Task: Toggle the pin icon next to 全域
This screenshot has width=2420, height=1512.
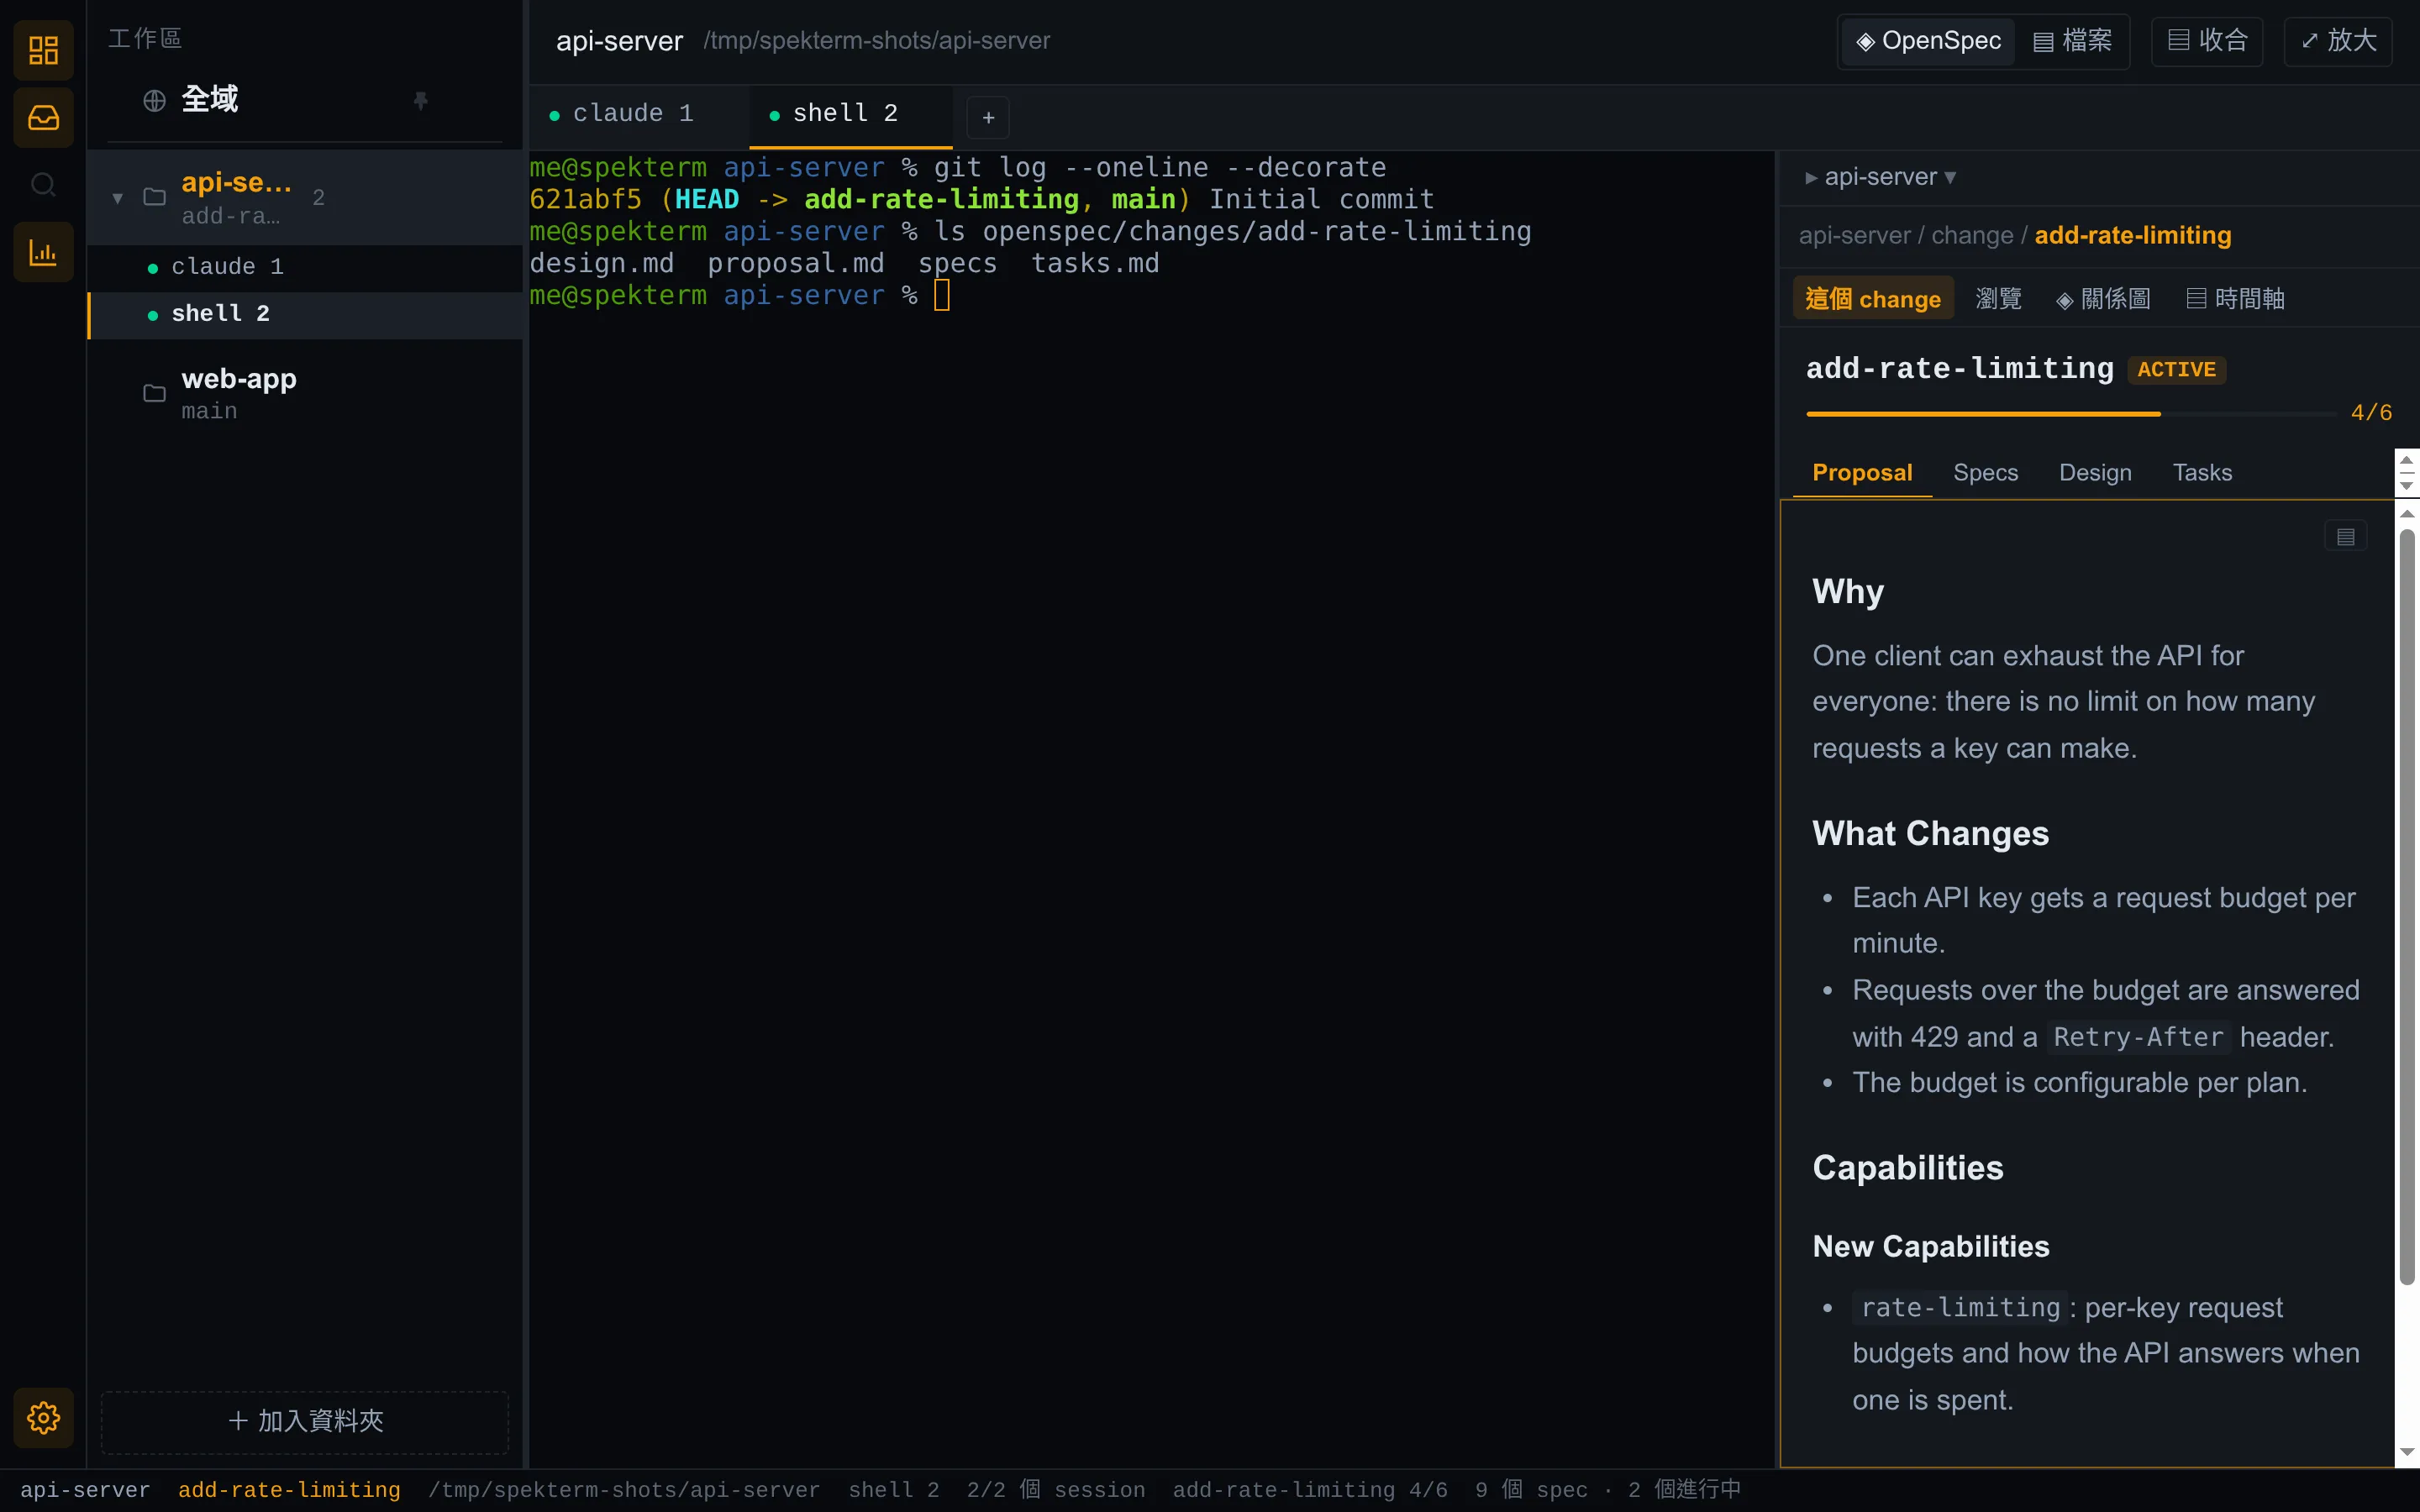Action: tap(421, 100)
